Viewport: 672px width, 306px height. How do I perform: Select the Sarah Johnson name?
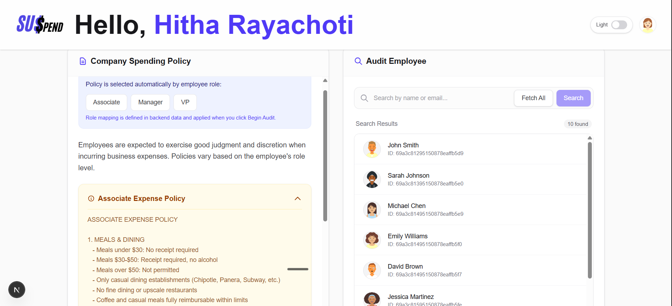coord(408,176)
